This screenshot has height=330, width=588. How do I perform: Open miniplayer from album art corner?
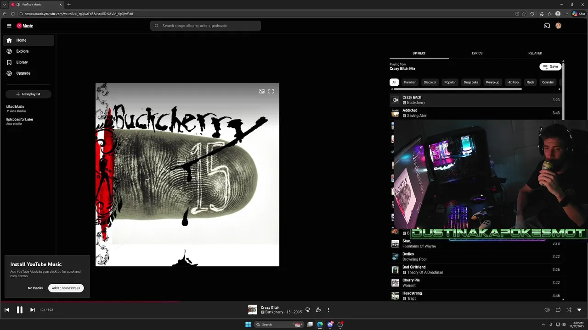pyautogui.click(x=262, y=91)
